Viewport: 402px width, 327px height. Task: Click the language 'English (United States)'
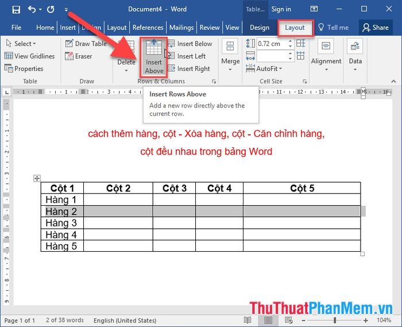tap(125, 320)
